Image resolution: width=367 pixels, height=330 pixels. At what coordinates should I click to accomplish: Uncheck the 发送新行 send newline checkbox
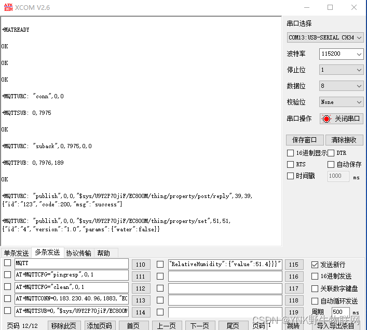click(315, 265)
